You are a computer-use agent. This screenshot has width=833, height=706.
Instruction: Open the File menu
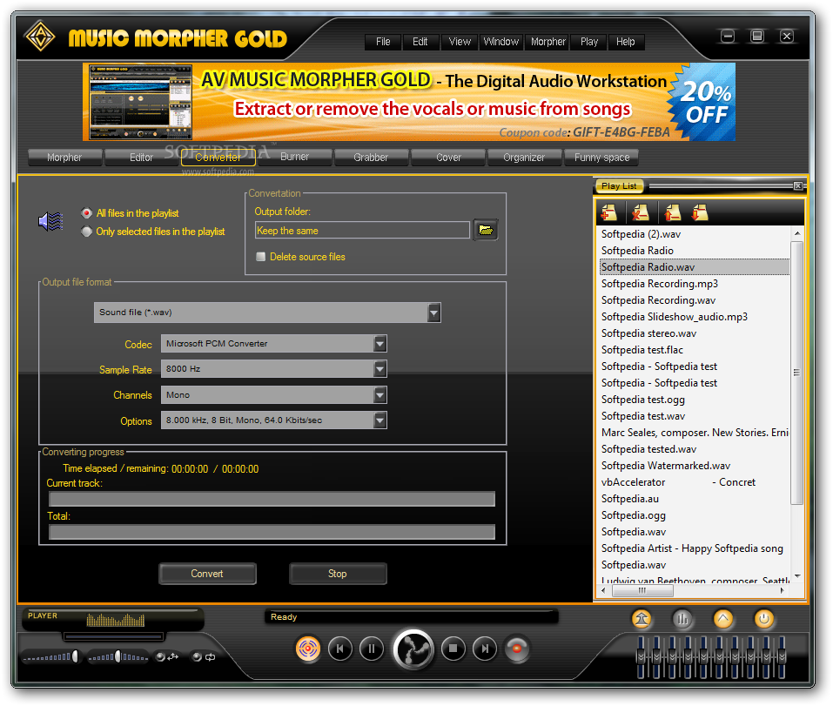(x=383, y=42)
